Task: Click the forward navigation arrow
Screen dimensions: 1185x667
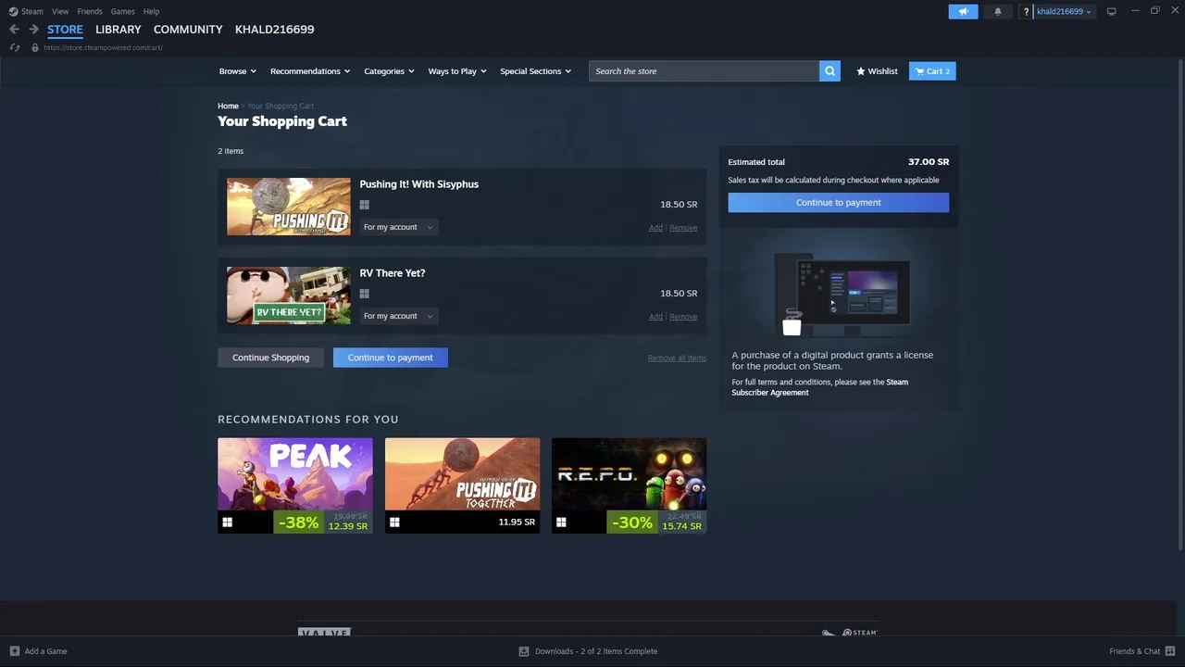Action: (33, 30)
